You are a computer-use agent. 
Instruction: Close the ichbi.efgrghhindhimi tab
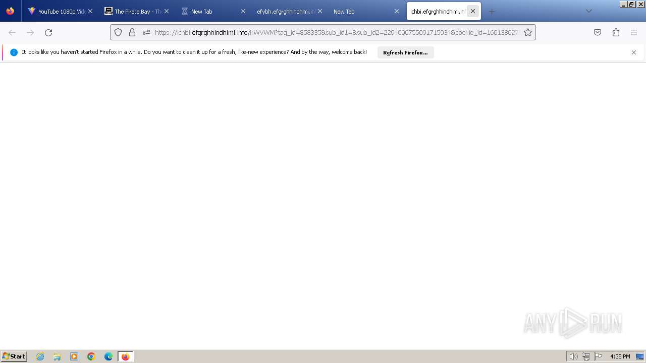coord(473,11)
